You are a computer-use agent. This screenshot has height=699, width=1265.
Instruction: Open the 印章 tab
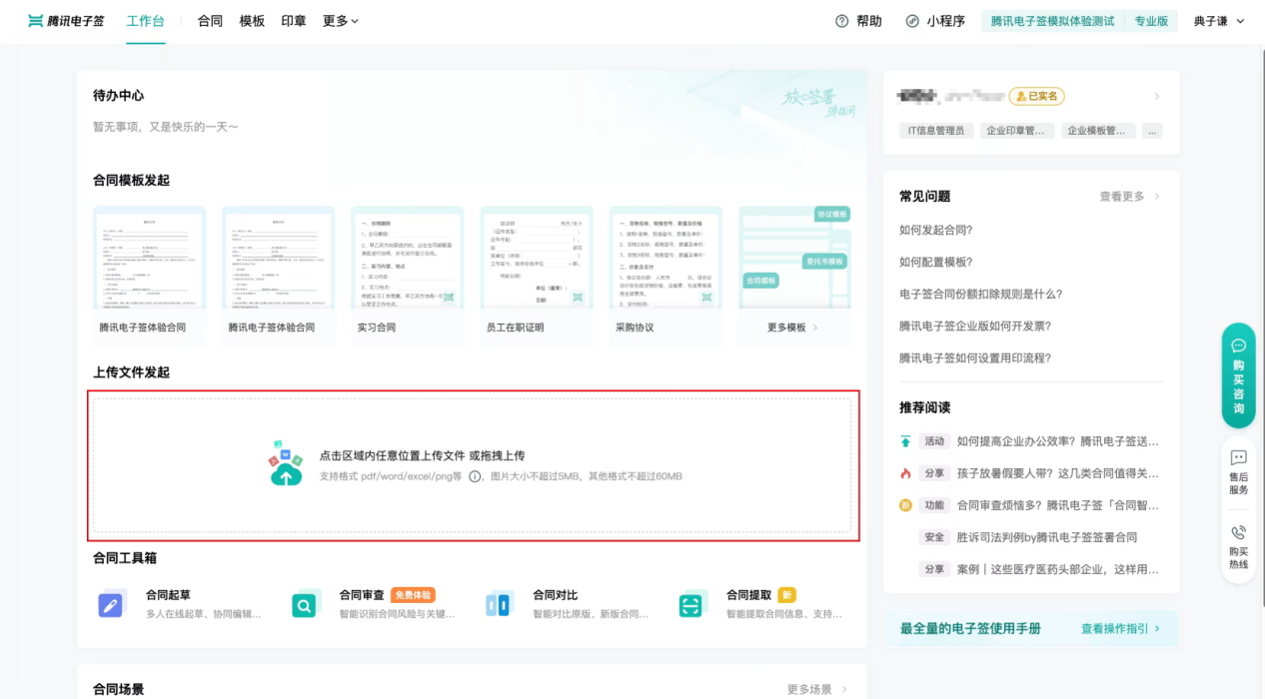click(x=294, y=21)
